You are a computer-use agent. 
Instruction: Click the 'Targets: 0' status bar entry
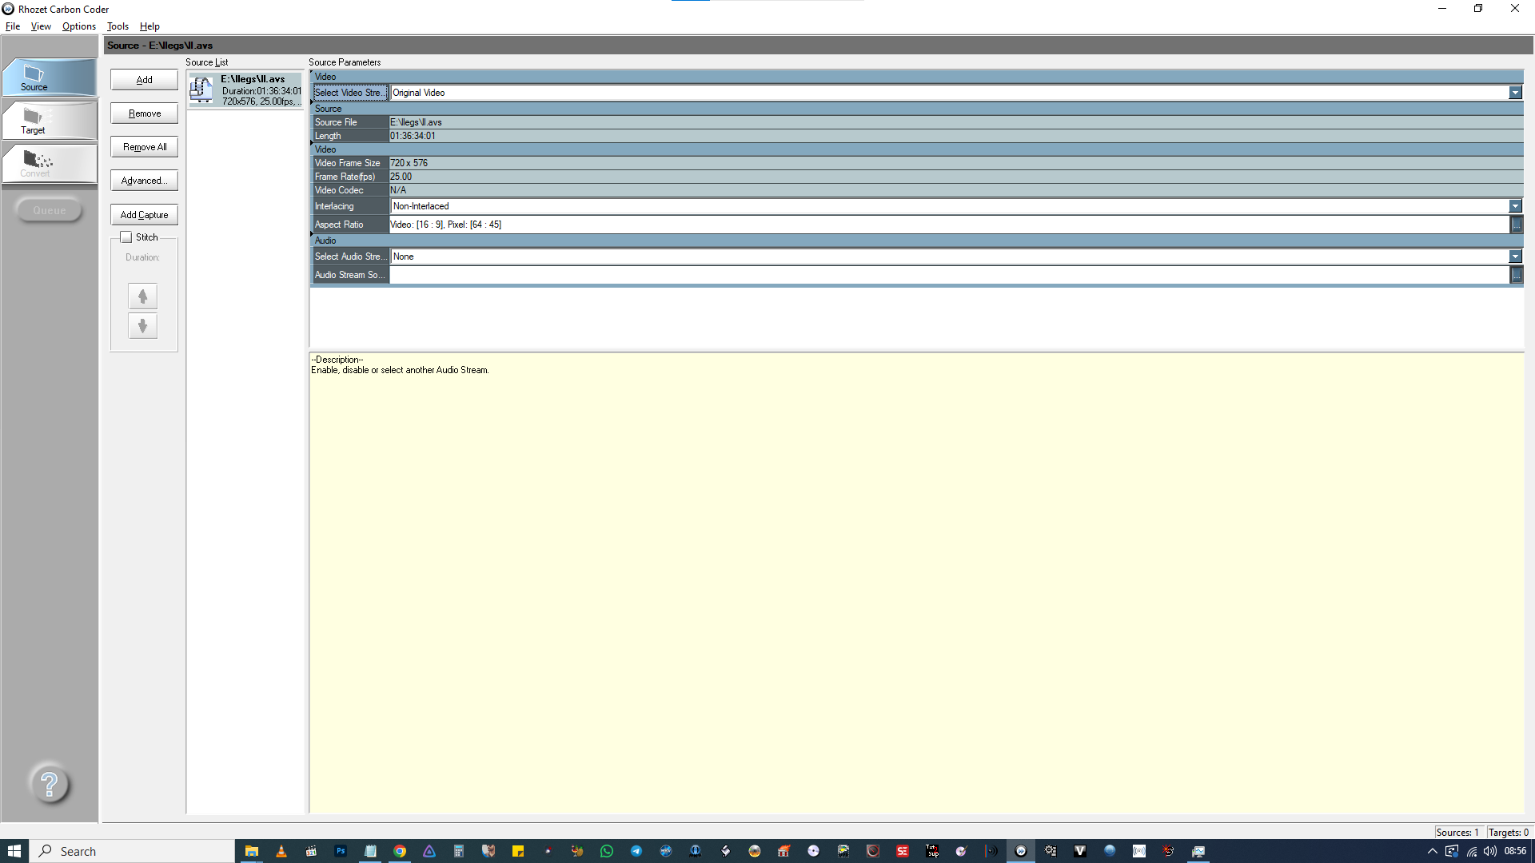(1509, 833)
